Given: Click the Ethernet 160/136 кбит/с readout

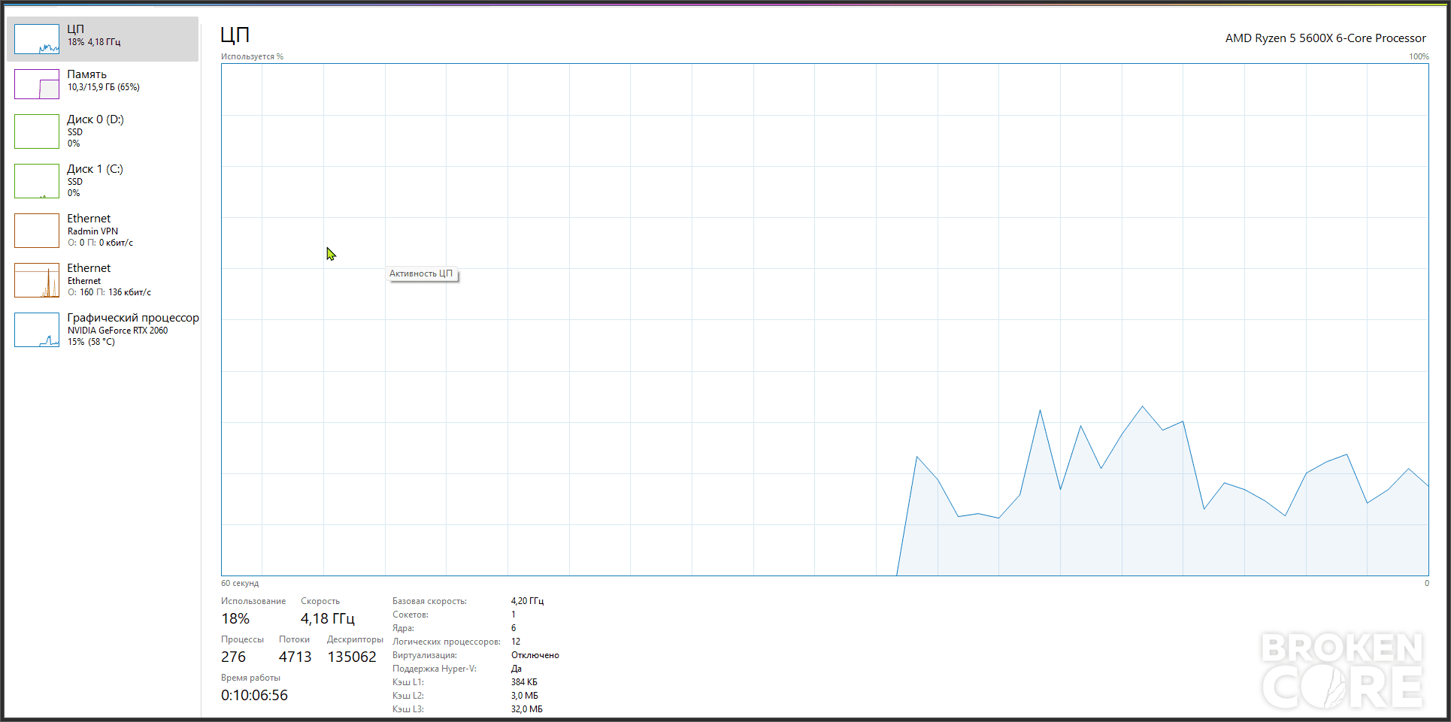Looking at the screenshot, I should coord(109,292).
